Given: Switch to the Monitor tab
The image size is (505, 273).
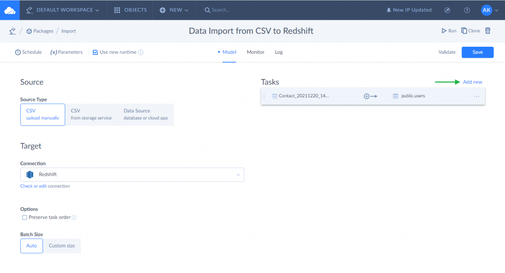Looking at the screenshot, I should (255, 52).
